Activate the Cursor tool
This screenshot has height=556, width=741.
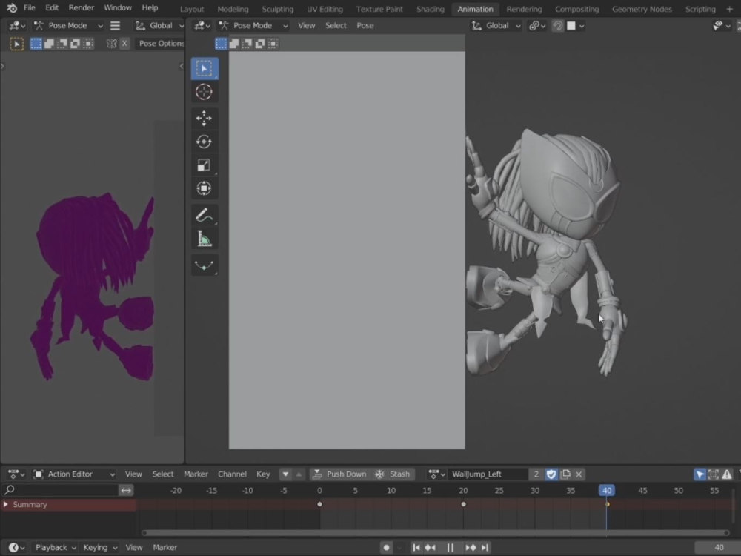[205, 92]
